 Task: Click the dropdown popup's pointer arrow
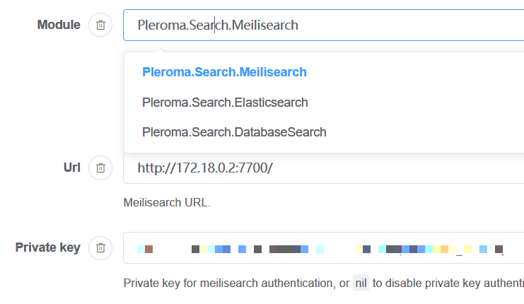pyautogui.click(x=161, y=49)
